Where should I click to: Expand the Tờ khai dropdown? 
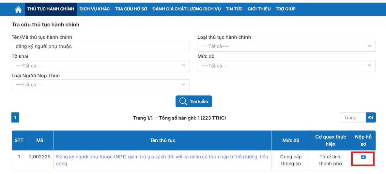[x=100, y=66]
